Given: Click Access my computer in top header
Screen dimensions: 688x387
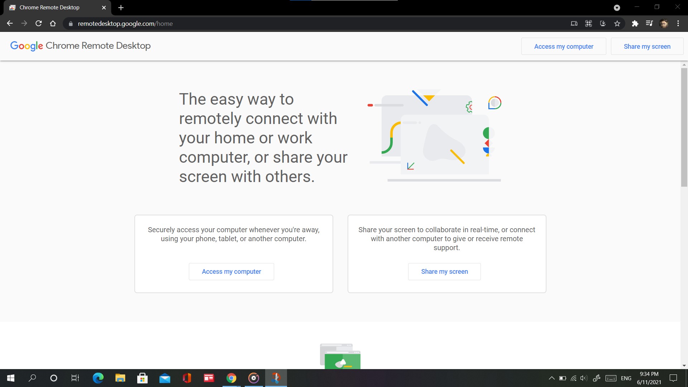Looking at the screenshot, I should tap(564, 47).
